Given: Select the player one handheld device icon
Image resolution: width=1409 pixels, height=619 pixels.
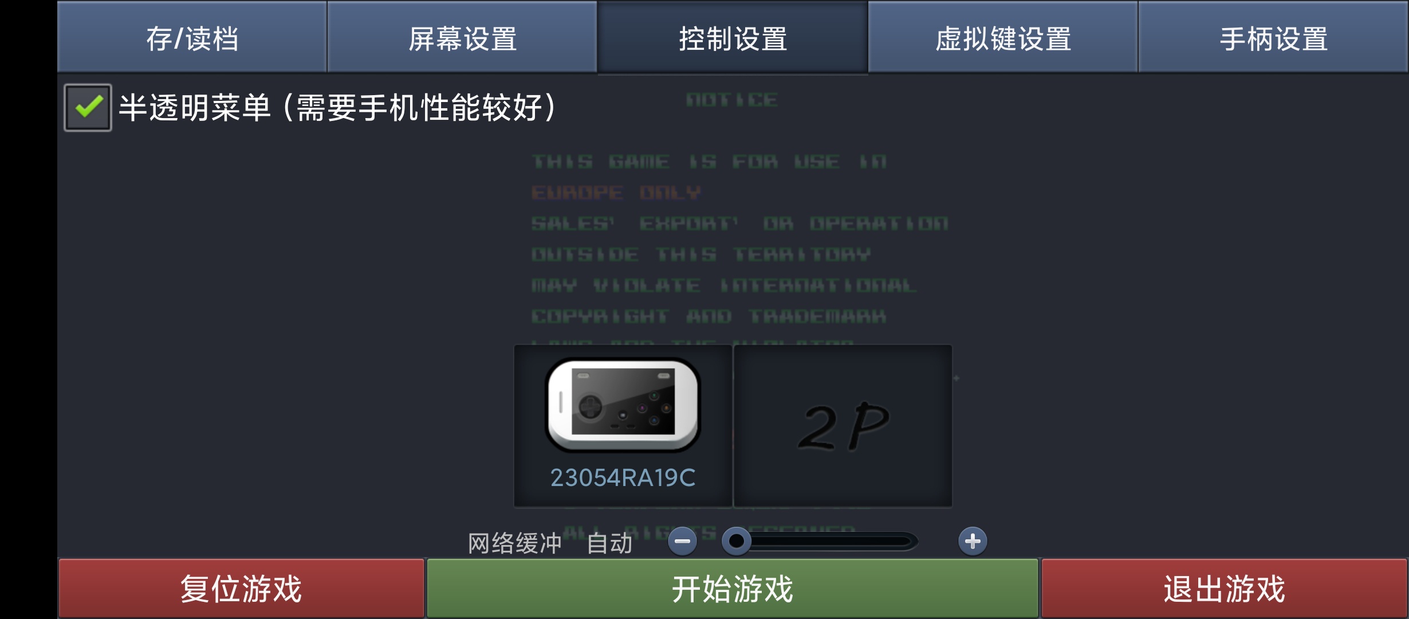Looking at the screenshot, I should tap(623, 405).
